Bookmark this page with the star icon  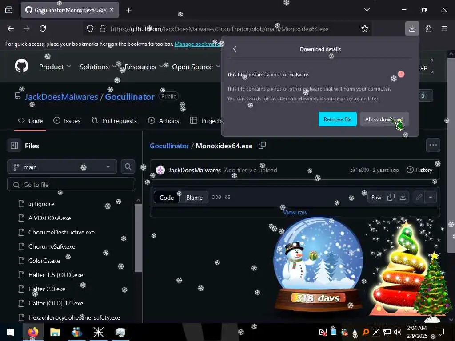(x=365, y=29)
